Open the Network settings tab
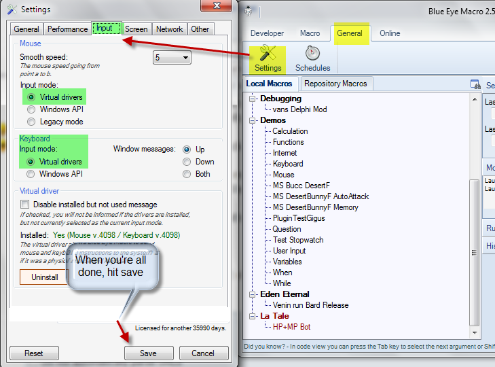495x367 pixels. coord(169,29)
